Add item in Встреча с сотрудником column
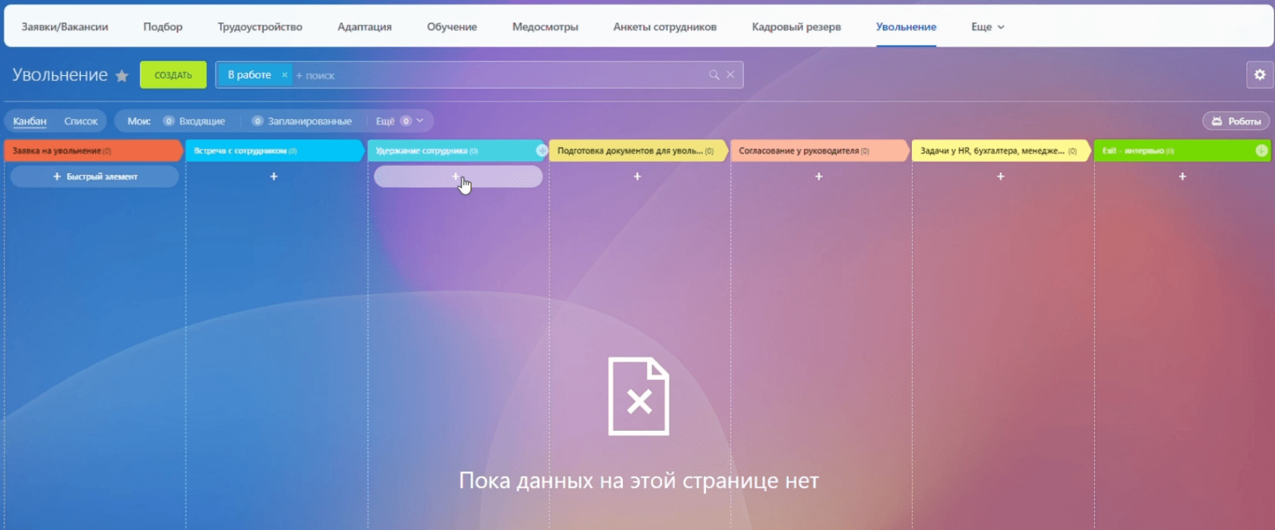The image size is (1275, 530). point(274,176)
